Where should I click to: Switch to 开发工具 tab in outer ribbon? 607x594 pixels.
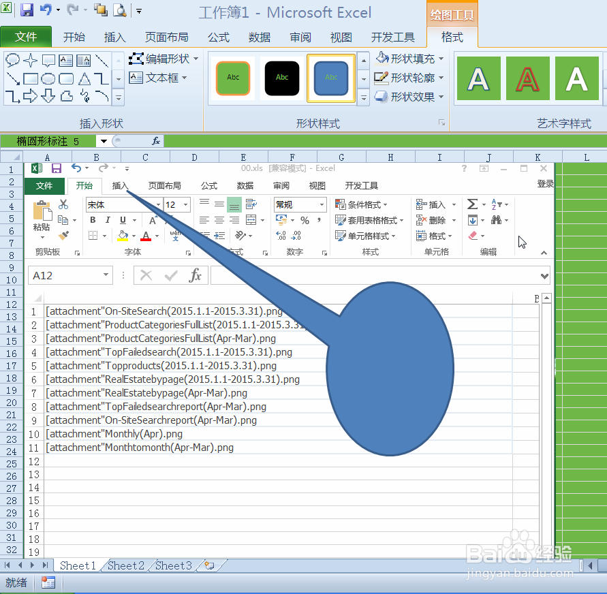(393, 37)
